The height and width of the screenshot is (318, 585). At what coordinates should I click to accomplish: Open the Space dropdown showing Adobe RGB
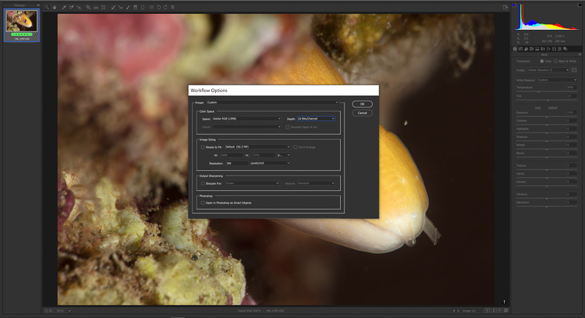click(x=247, y=118)
